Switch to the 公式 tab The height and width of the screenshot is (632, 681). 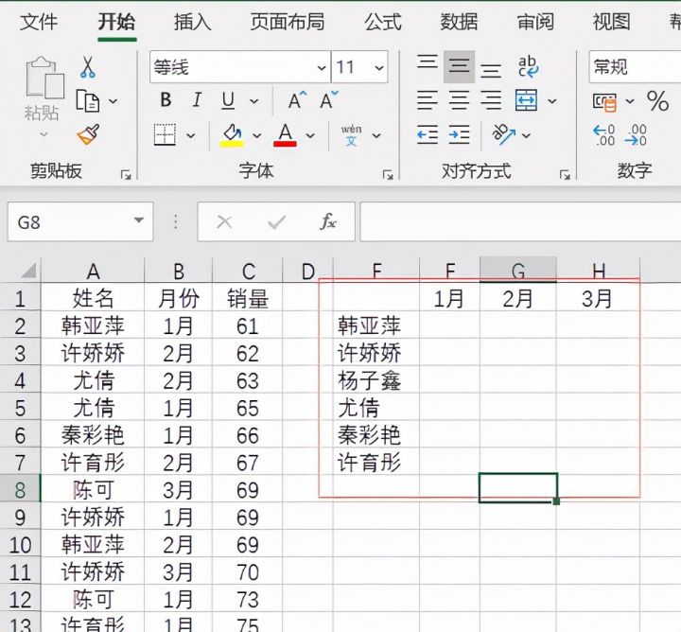(383, 22)
